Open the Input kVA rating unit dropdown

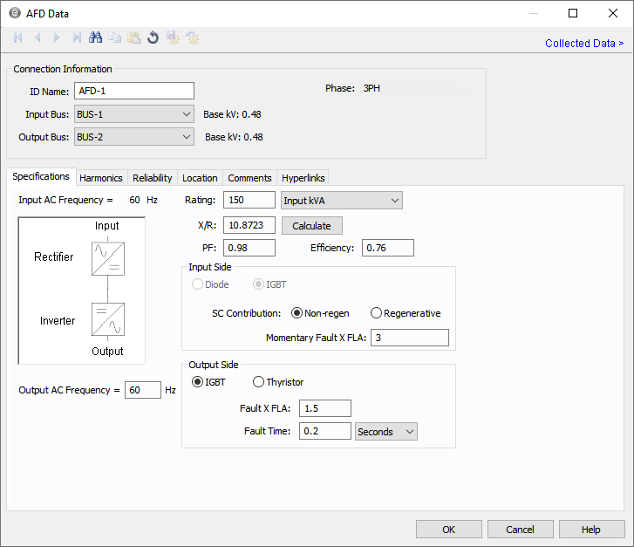point(341,200)
